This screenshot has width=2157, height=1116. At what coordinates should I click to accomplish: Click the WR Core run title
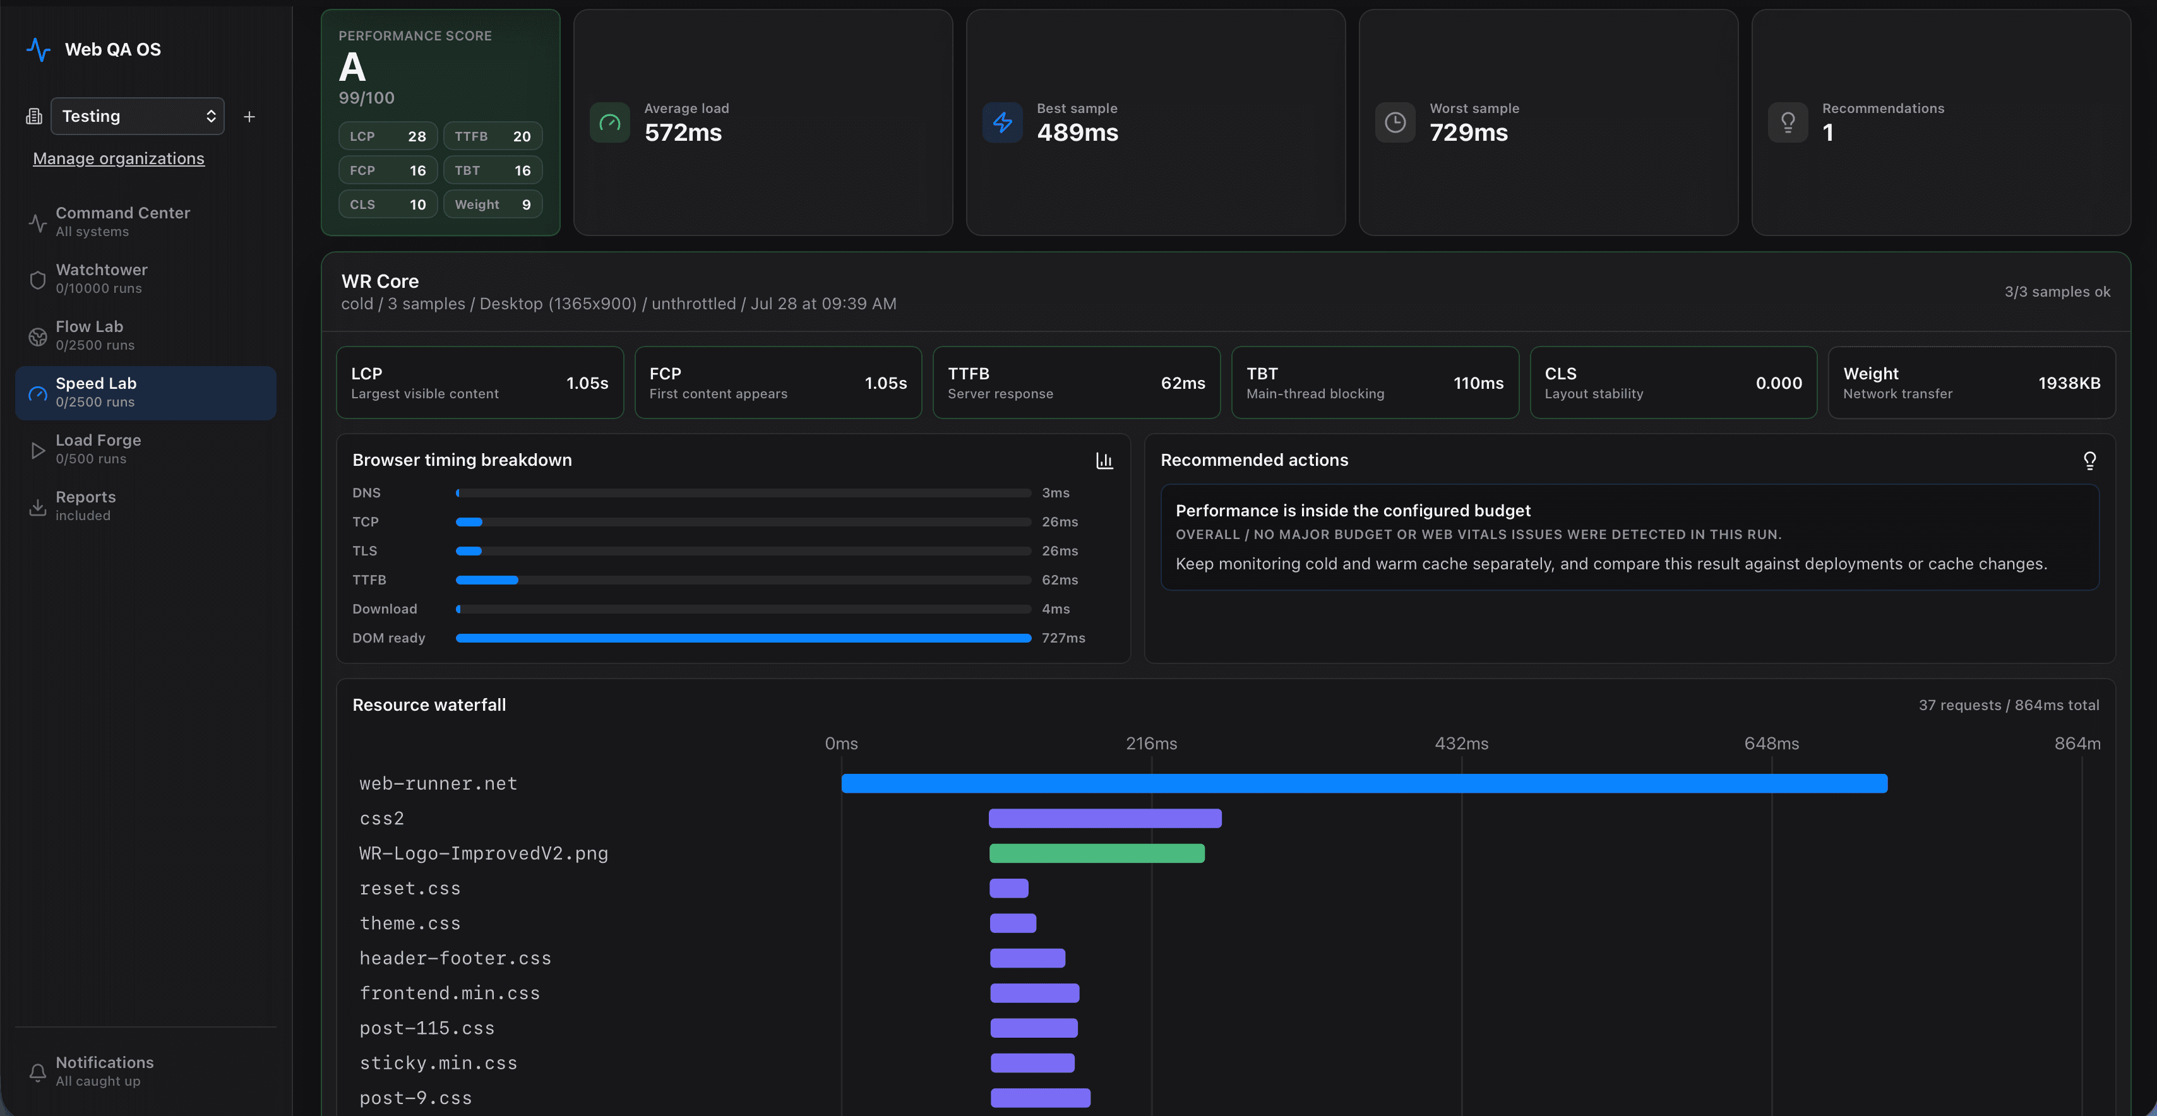[x=380, y=282]
